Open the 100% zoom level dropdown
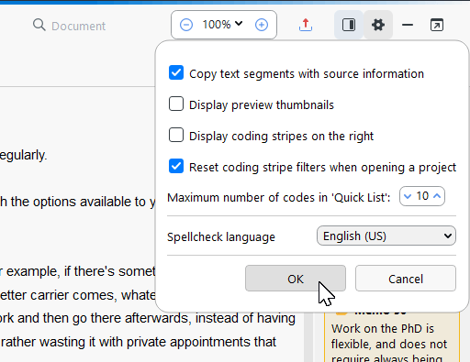 click(222, 25)
